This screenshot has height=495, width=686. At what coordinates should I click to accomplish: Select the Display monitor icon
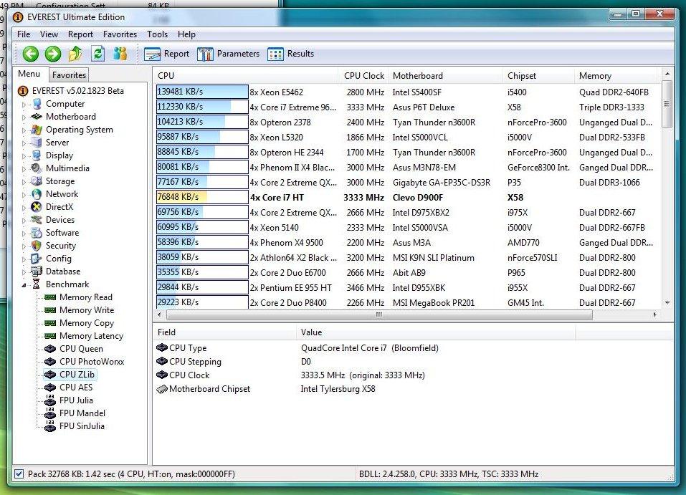[x=37, y=155]
